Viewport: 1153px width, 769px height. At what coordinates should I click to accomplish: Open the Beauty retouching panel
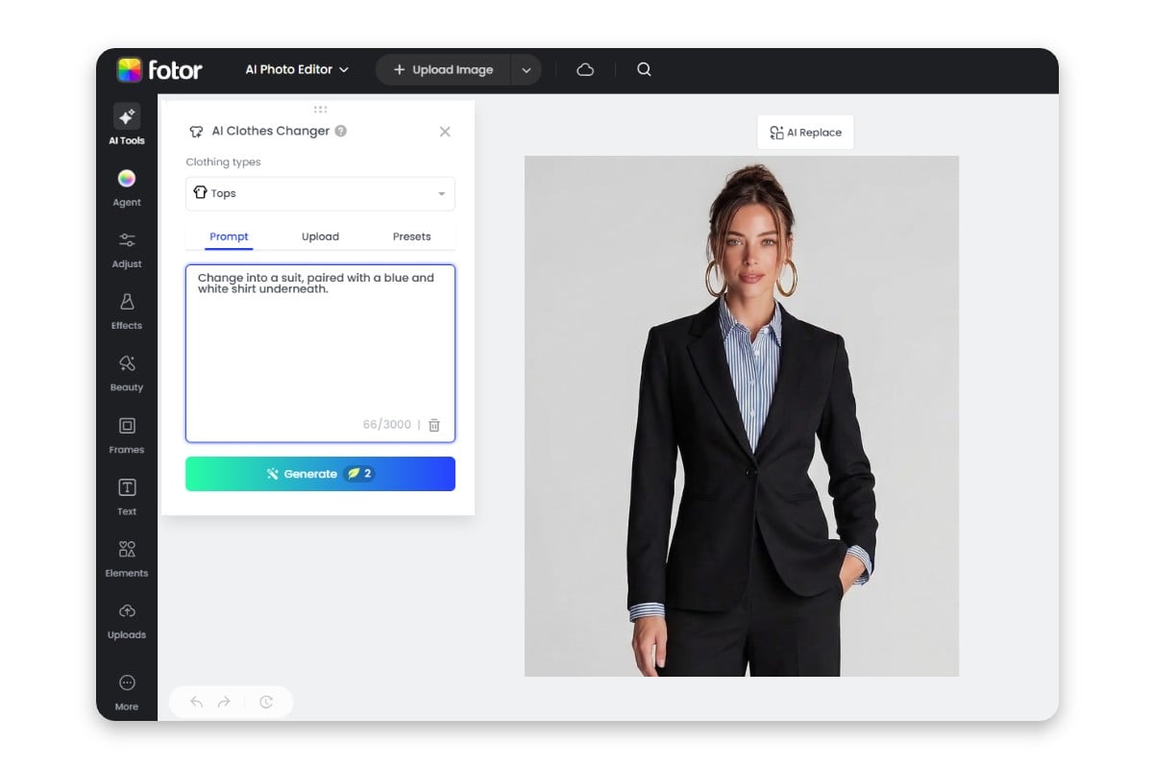(x=126, y=373)
